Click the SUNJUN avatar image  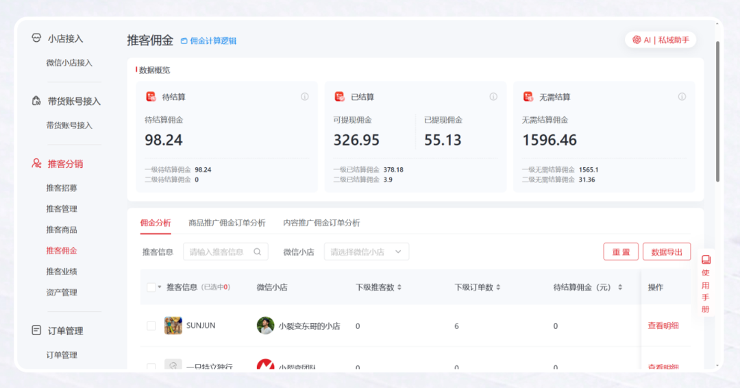pos(173,326)
